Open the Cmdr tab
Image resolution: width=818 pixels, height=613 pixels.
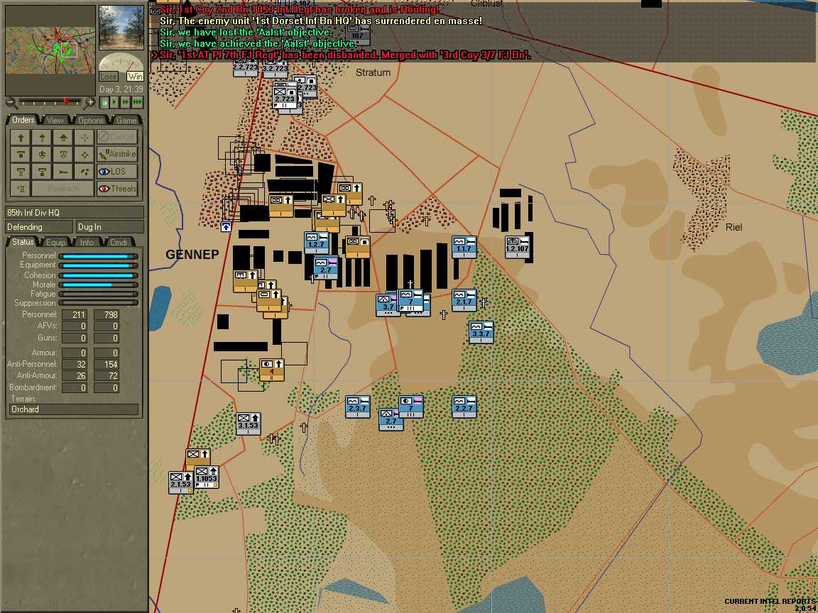point(119,243)
